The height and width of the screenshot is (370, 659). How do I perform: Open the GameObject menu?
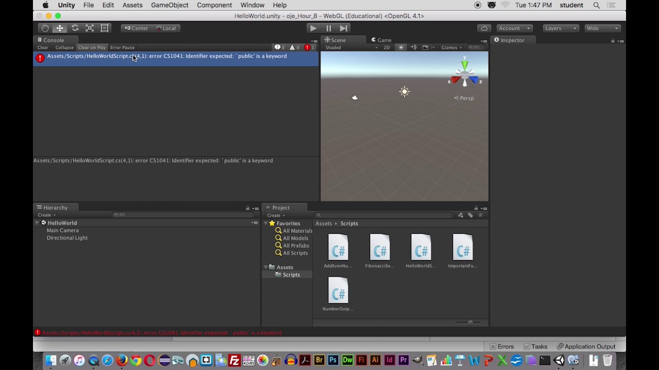click(x=169, y=5)
